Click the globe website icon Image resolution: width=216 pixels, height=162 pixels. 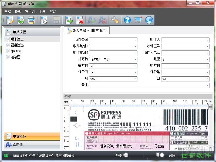tap(149, 20)
